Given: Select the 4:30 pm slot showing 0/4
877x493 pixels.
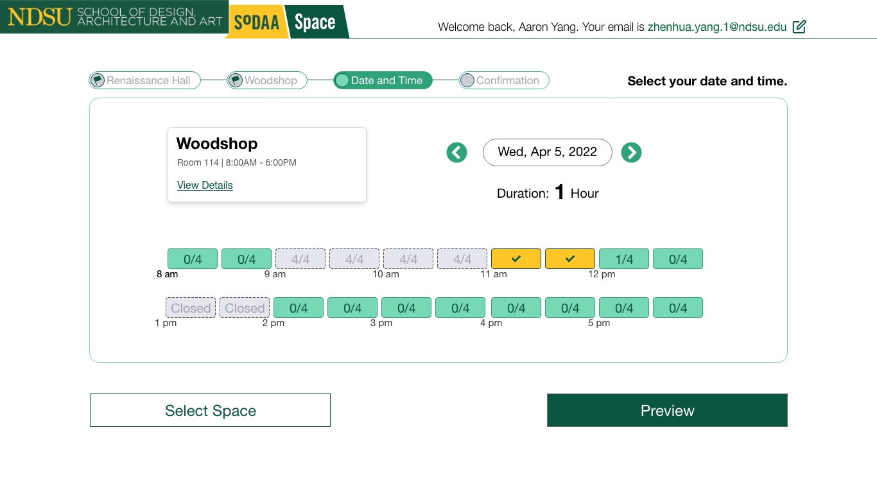Looking at the screenshot, I should coord(570,307).
